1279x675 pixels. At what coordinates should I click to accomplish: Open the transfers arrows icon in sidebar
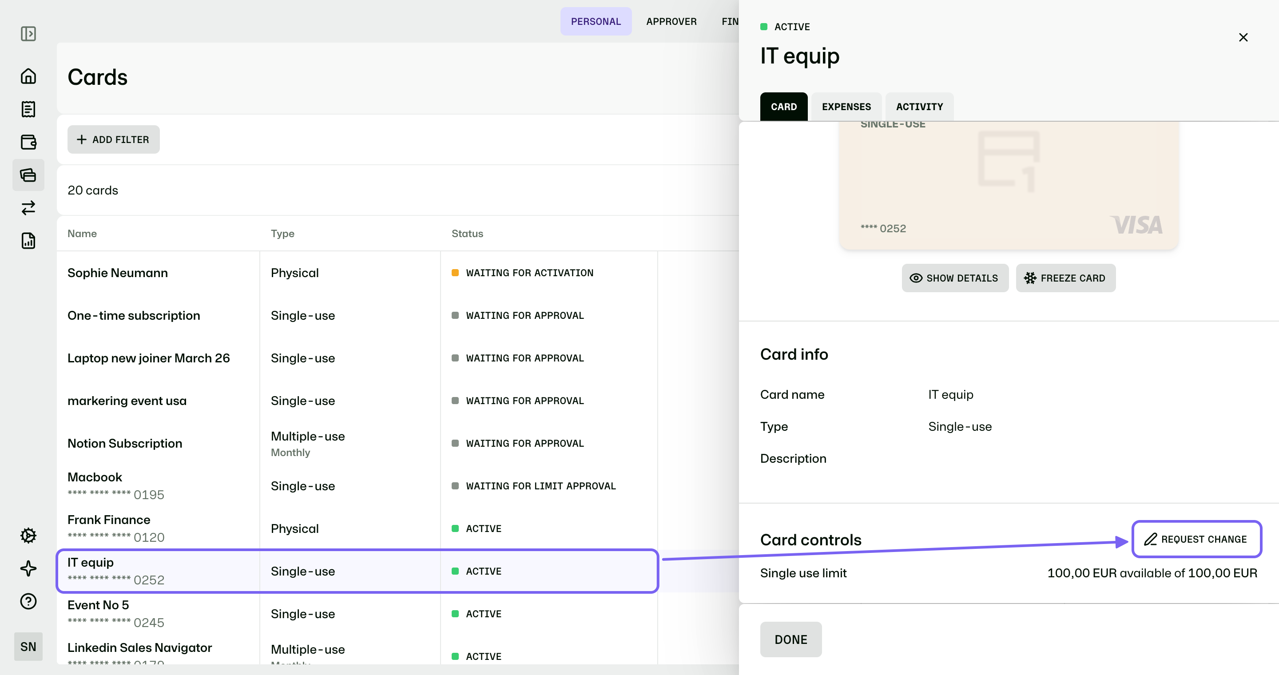point(28,207)
